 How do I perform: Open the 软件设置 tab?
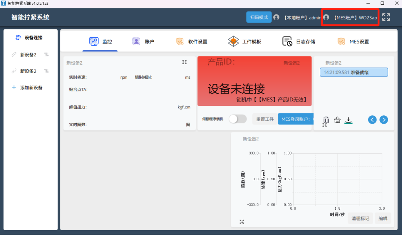coord(192,41)
